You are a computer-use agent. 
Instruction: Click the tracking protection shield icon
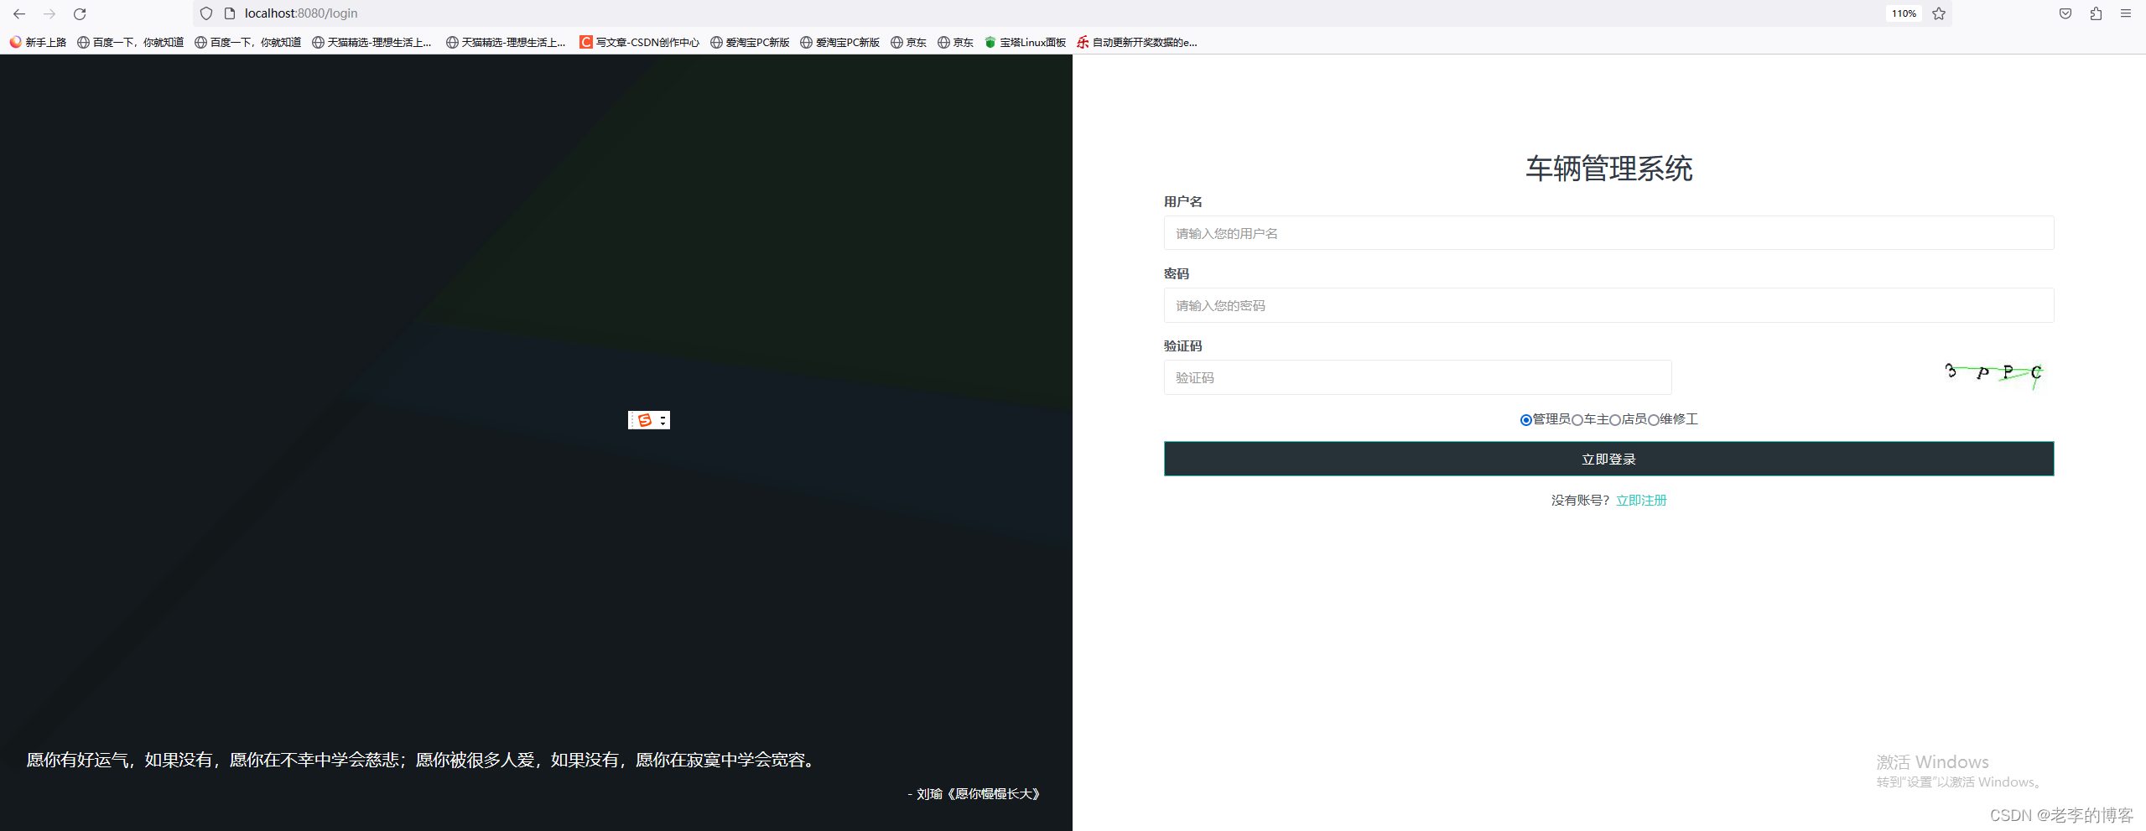(x=205, y=13)
